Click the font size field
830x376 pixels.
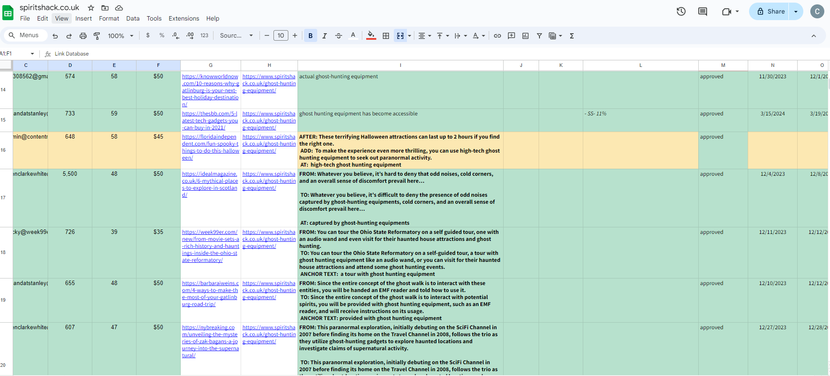281,36
